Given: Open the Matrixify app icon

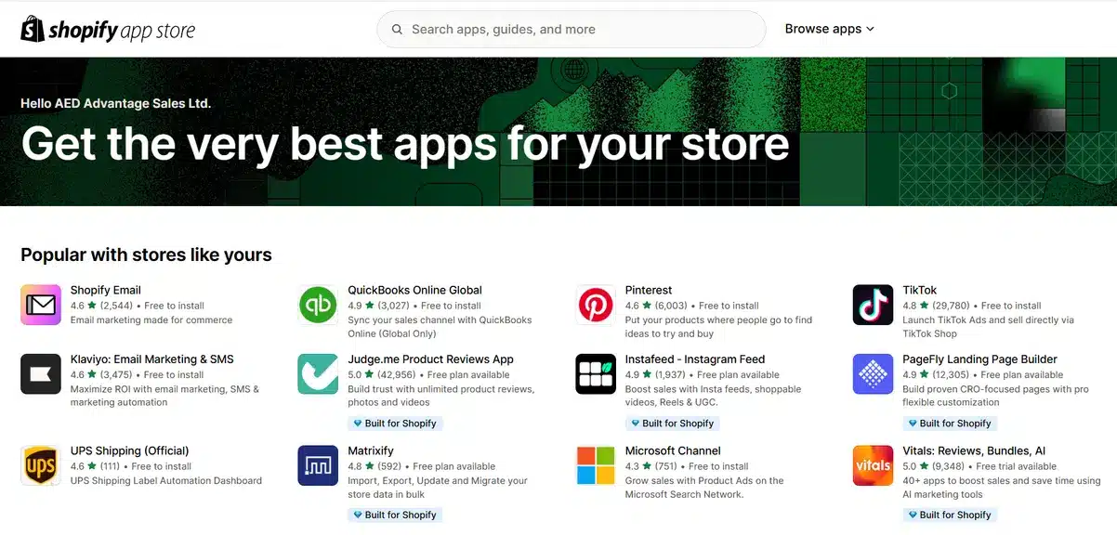Looking at the screenshot, I should [x=318, y=465].
